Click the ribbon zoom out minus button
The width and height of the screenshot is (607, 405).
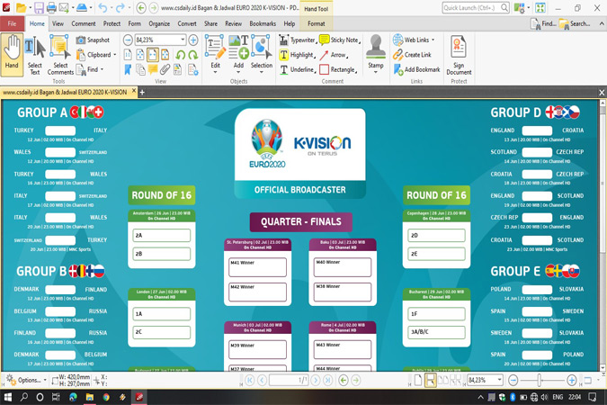[x=128, y=40]
